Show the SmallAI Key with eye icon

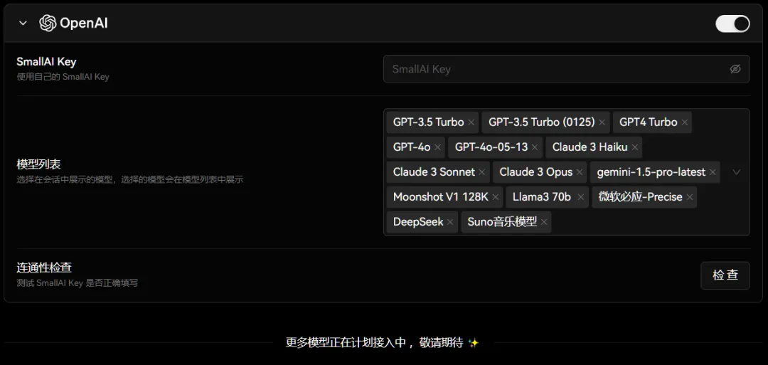coord(735,69)
